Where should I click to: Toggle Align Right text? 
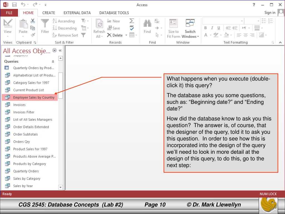(252, 35)
